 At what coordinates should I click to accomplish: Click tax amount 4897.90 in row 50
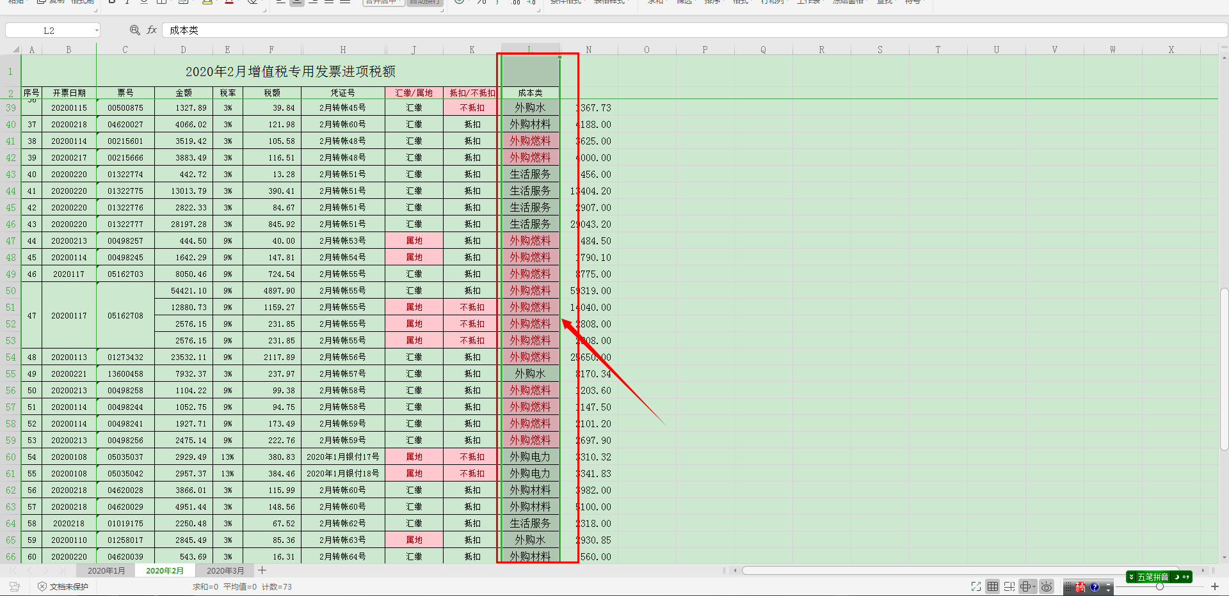point(271,291)
